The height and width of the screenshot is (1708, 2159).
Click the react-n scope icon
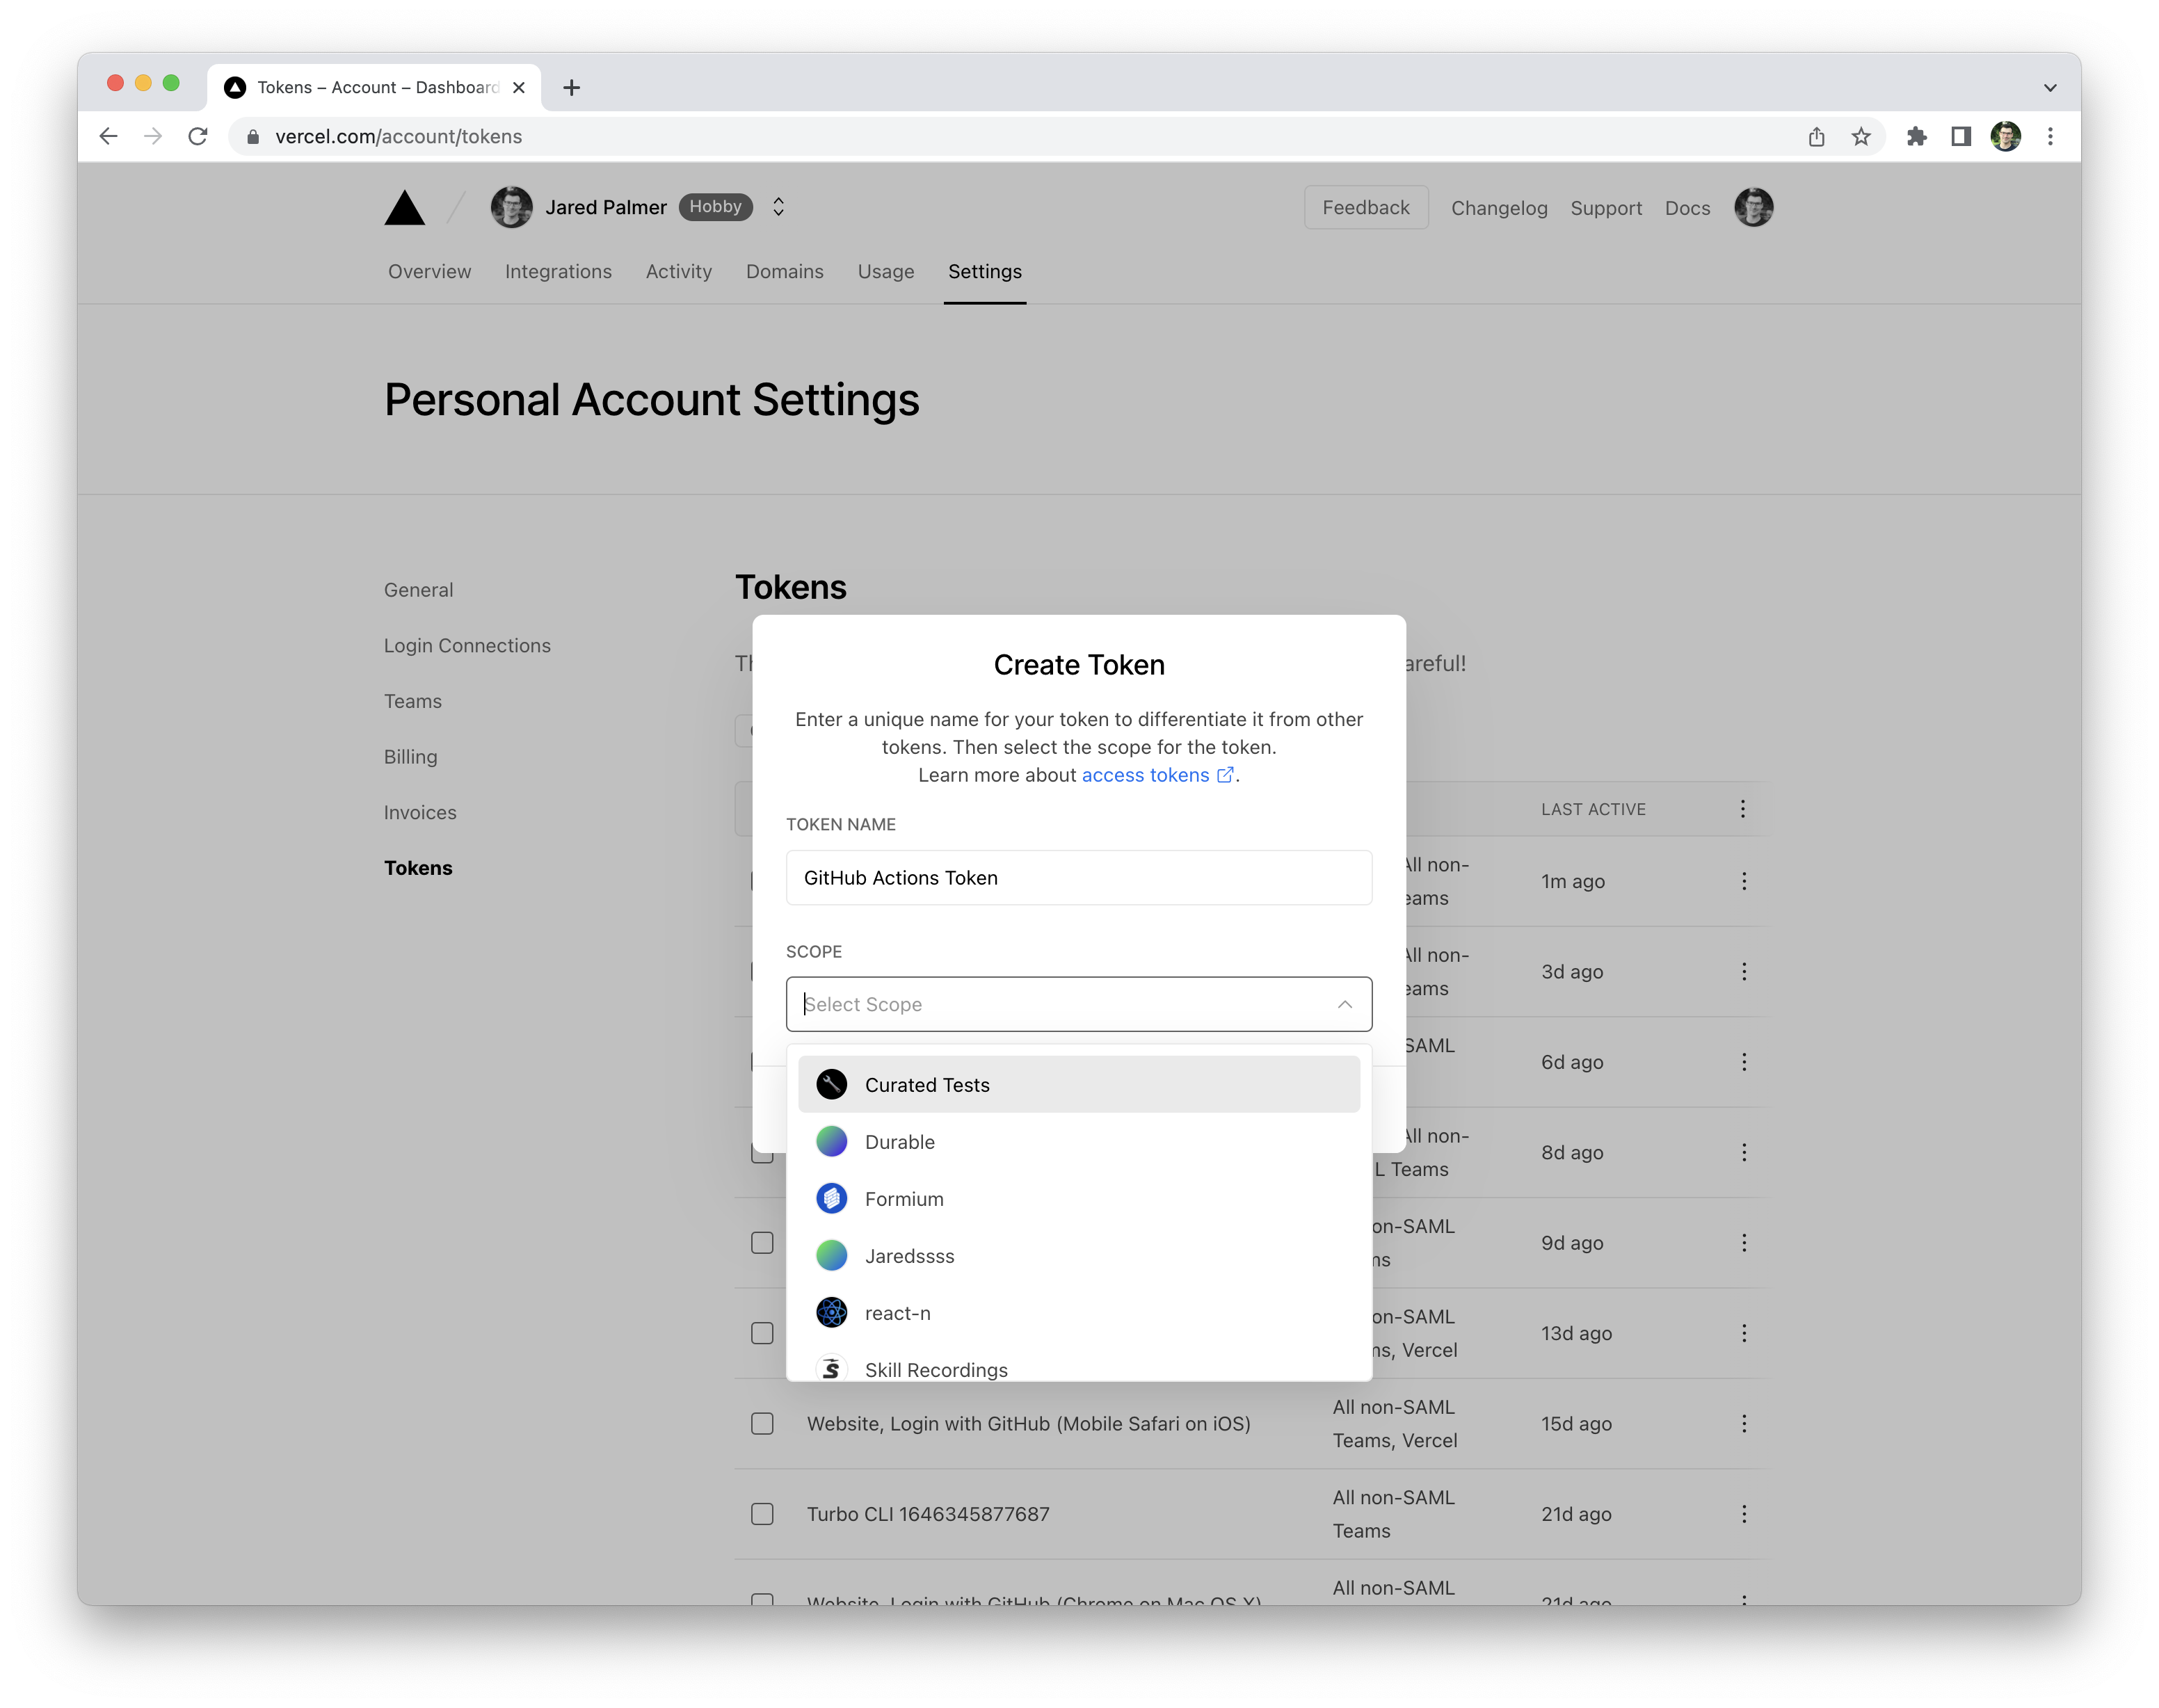[x=833, y=1312]
